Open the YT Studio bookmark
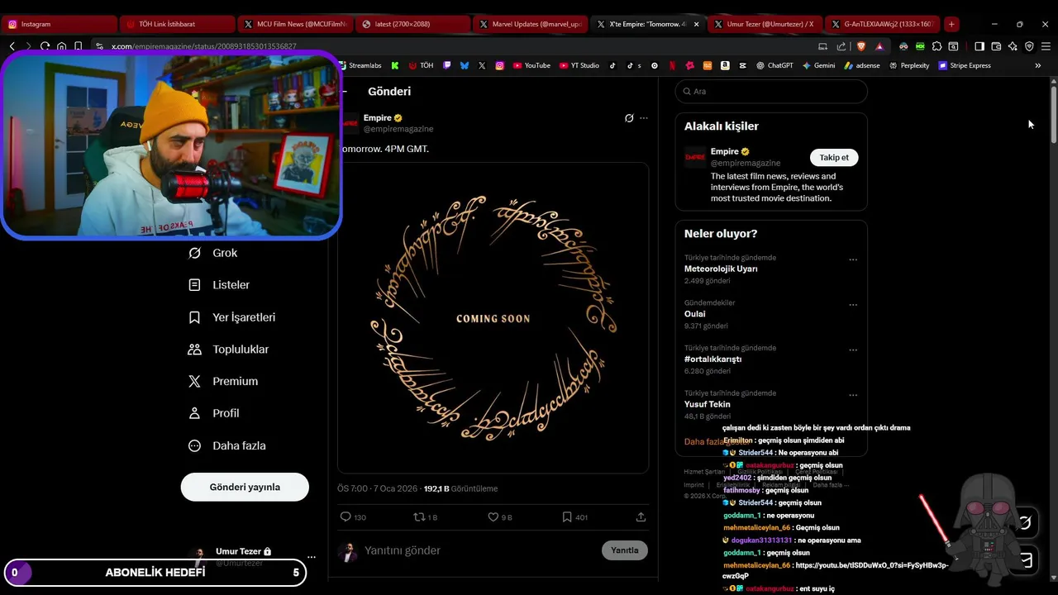The image size is (1058, 595). click(x=579, y=65)
